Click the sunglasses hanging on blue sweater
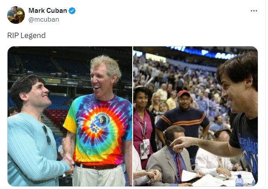268x189 pixels. coord(47,135)
